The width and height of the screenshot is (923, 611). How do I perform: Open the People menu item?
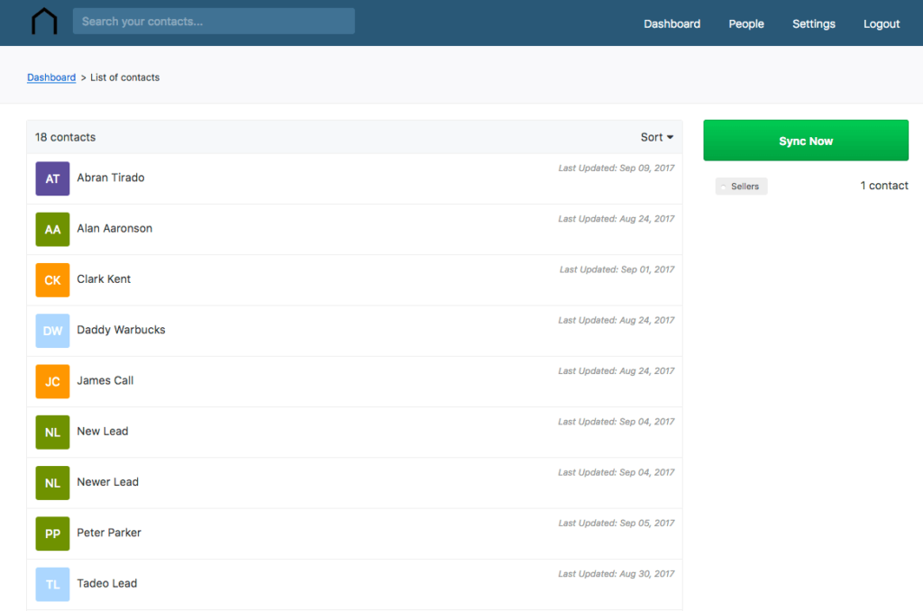745,23
